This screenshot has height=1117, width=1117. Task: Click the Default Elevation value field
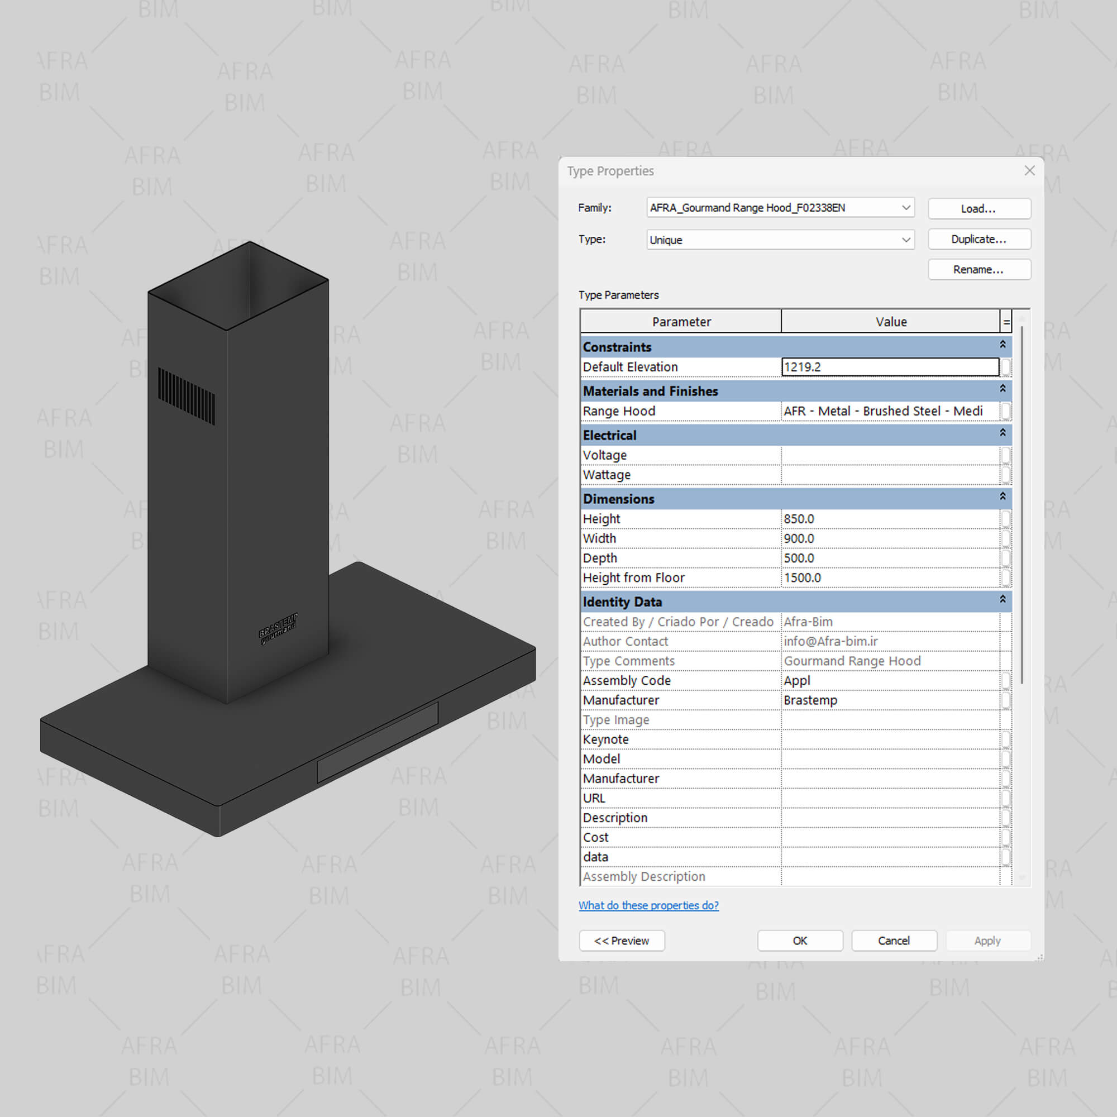click(x=889, y=366)
